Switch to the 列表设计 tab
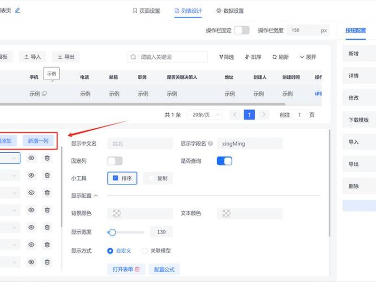Viewport: 376px width, 282px height. (x=188, y=11)
